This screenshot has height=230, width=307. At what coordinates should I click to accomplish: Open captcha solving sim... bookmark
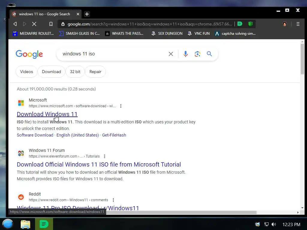235,34
